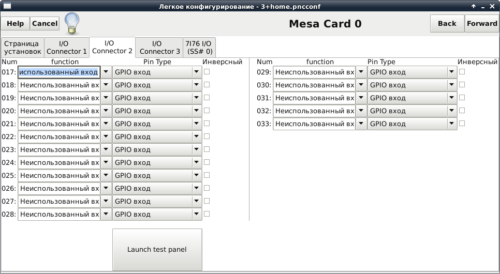Toggle Инверсный checkbox for pin 031

tap(462, 98)
